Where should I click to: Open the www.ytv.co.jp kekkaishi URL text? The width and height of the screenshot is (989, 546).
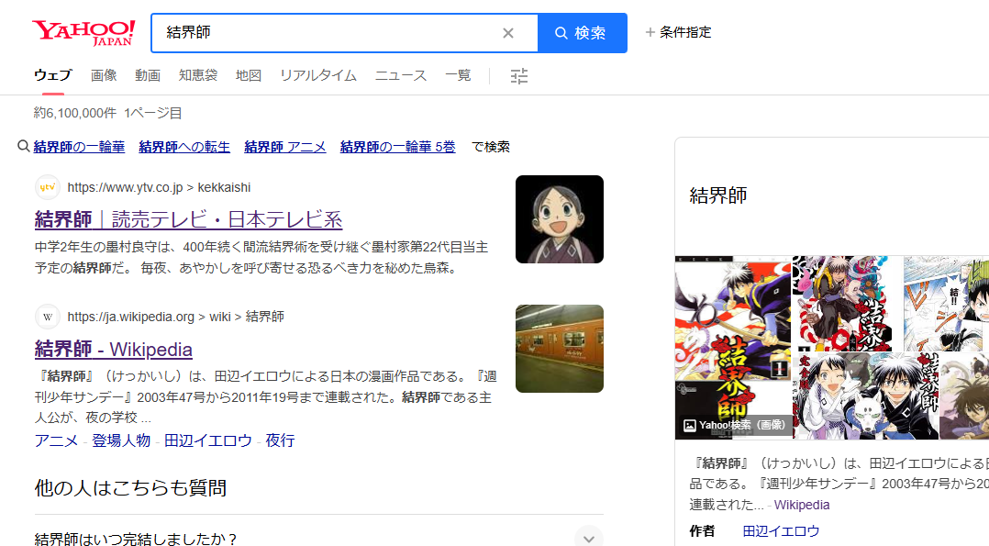(x=159, y=187)
